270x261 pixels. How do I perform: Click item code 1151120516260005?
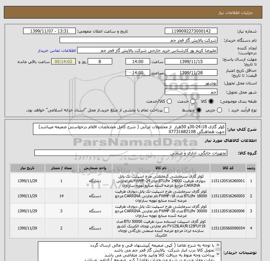(228, 196)
